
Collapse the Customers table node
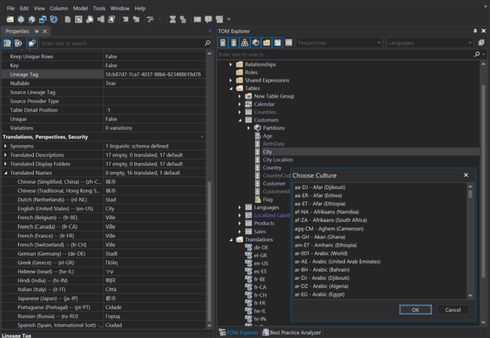pyautogui.click(x=240, y=120)
